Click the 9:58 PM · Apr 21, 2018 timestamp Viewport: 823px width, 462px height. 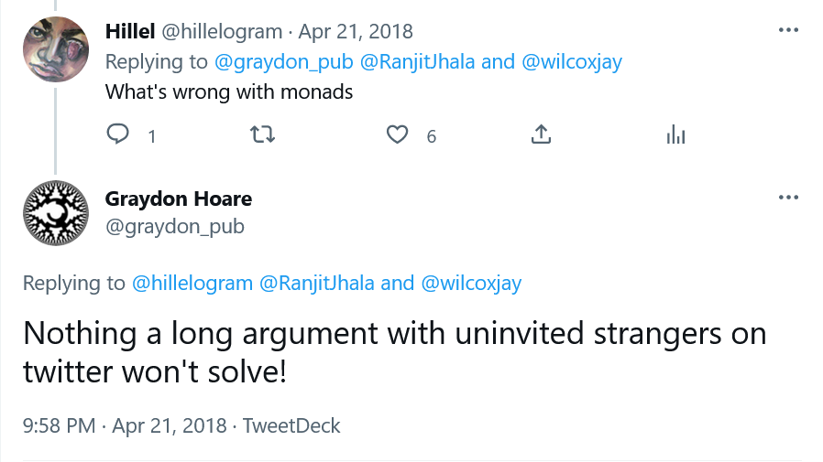pyautogui.click(x=125, y=425)
